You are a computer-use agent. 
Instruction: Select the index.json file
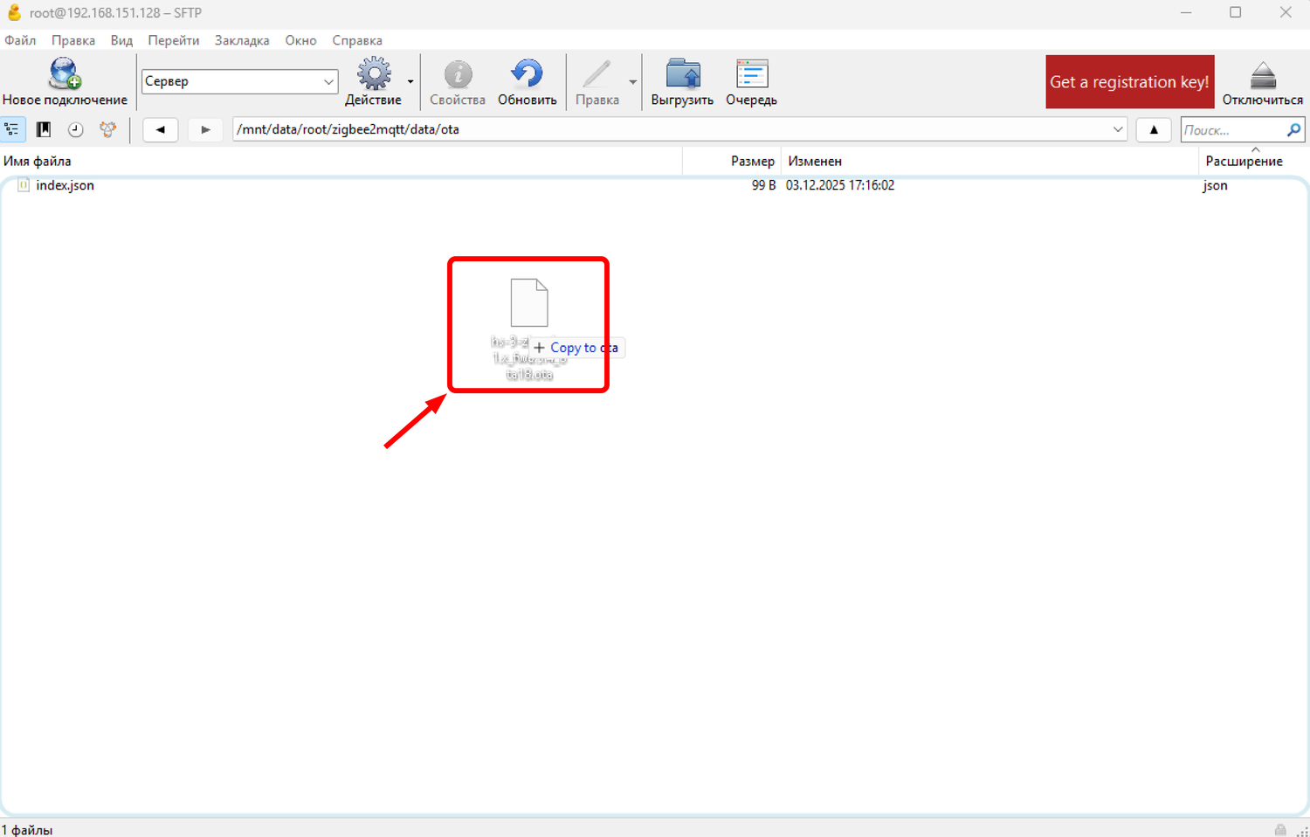[x=65, y=185]
